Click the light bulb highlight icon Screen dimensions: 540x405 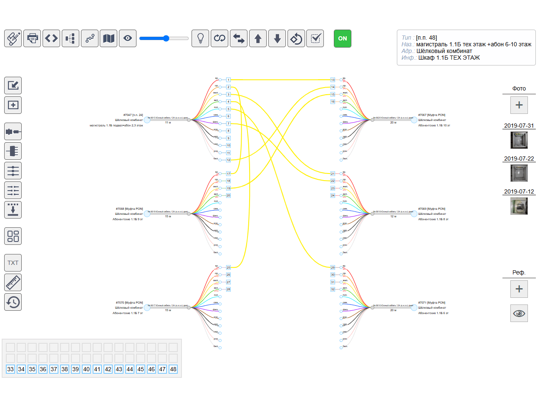tap(200, 38)
